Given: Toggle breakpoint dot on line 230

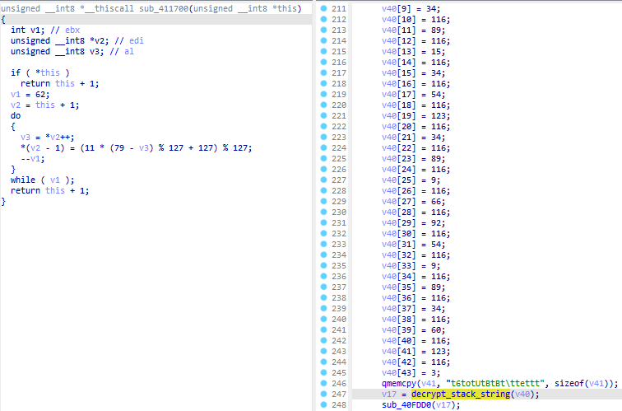Looking at the screenshot, I should tap(323, 212).
